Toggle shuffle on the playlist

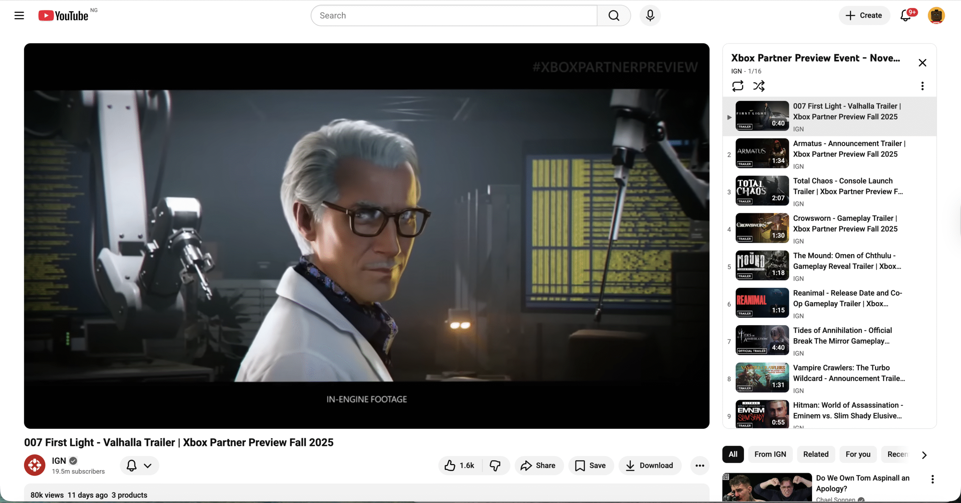click(759, 86)
